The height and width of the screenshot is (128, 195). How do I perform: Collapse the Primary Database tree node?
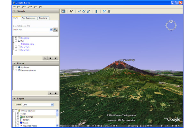pyautogui.click(x=14, y=111)
